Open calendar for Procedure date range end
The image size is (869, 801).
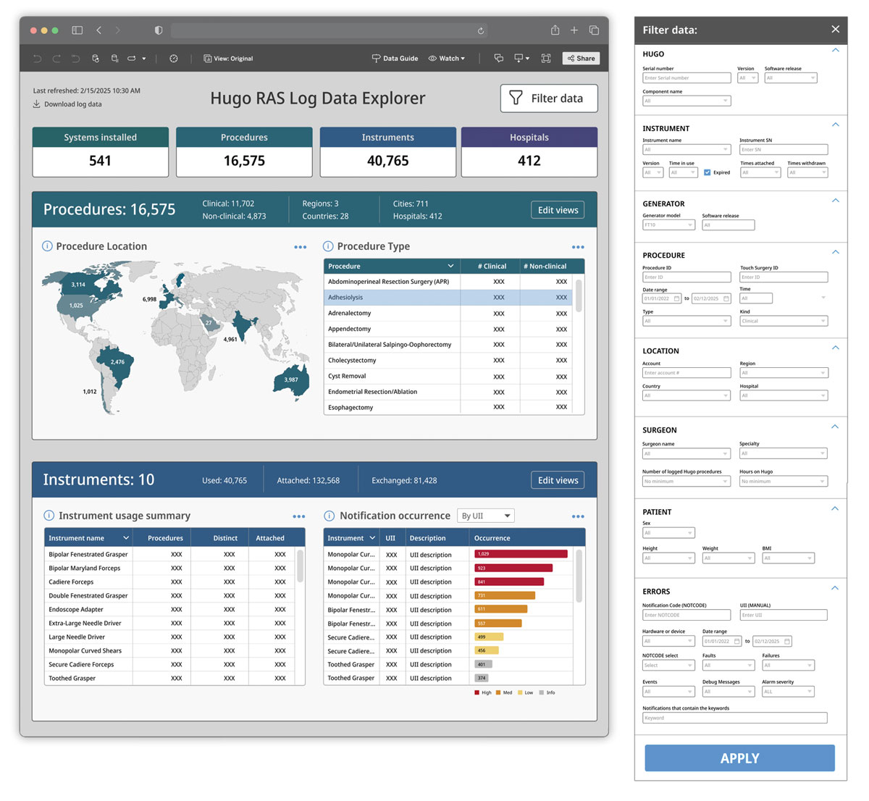tap(726, 298)
